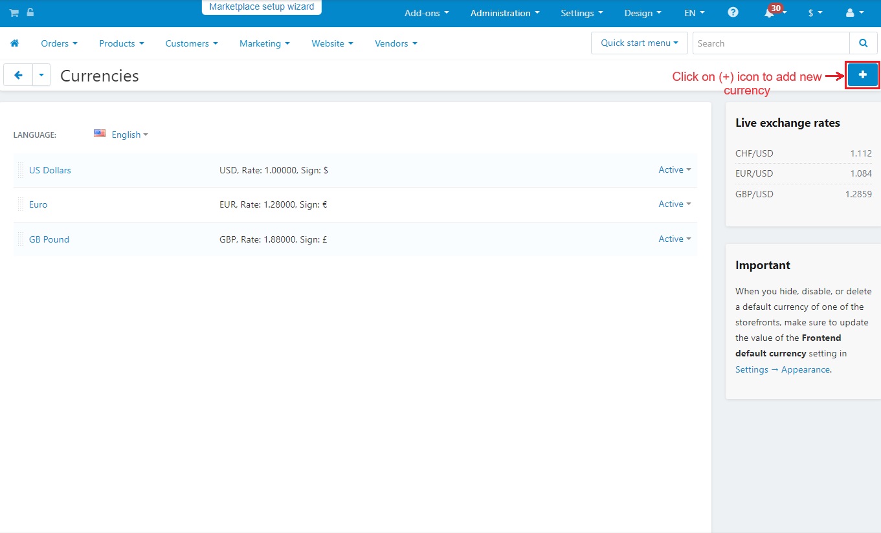Expand the Products menu
The height and width of the screenshot is (533, 881).
click(x=122, y=43)
